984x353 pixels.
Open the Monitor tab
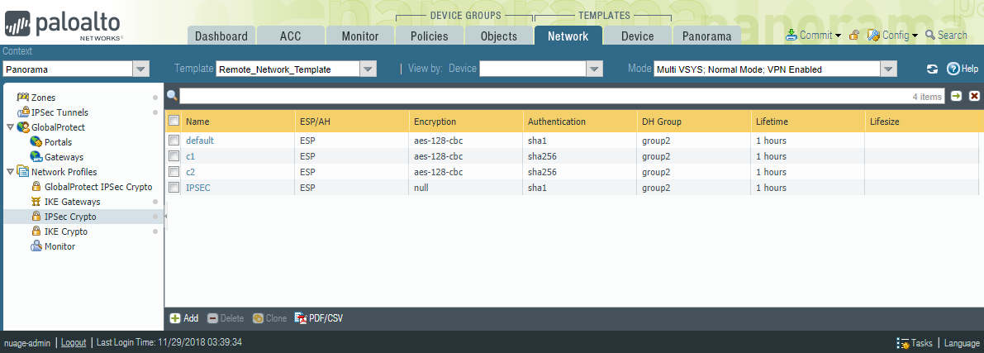(x=359, y=36)
